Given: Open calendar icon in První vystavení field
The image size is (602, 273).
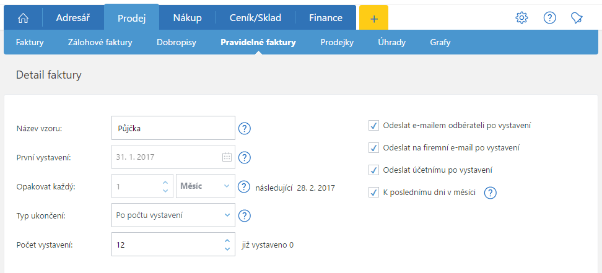Looking at the screenshot, I should [x=227, y=157].
